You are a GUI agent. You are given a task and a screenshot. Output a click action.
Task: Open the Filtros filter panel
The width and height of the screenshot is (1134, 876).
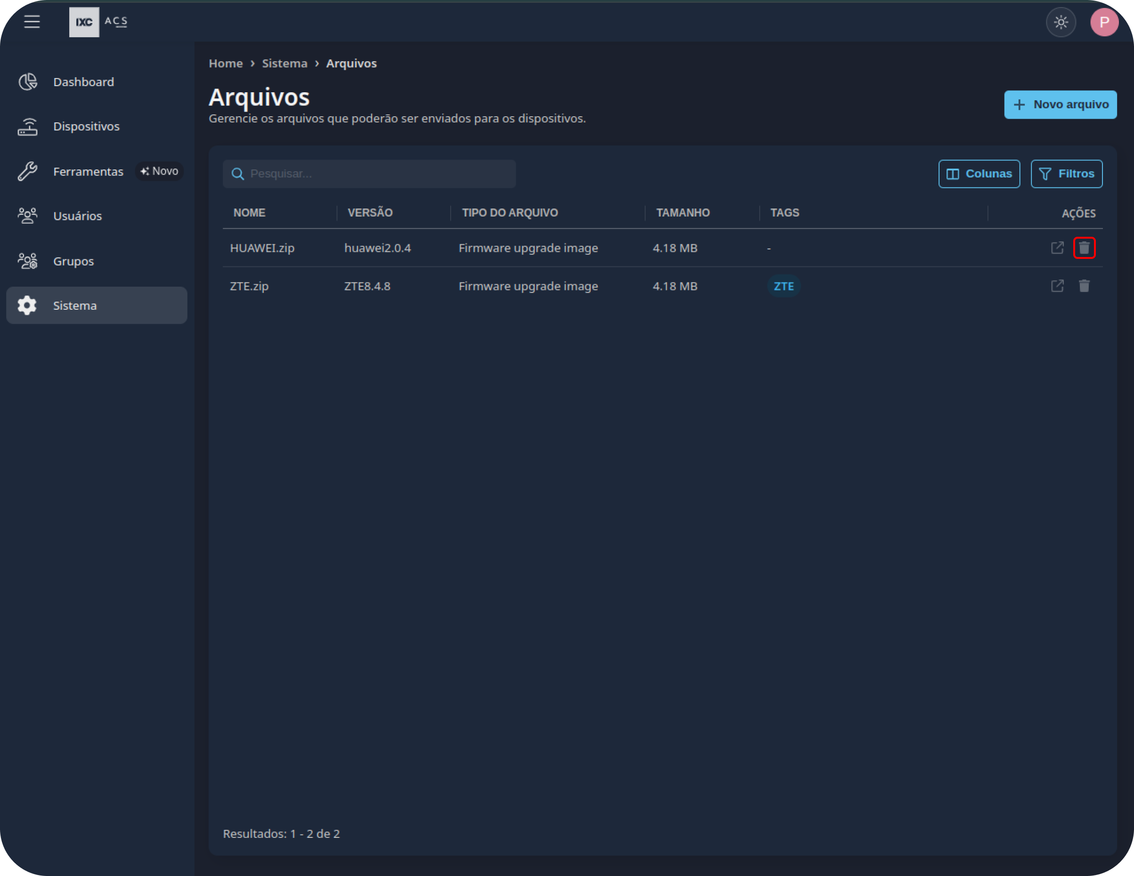pyautogui.click(x=1067, y=174)
